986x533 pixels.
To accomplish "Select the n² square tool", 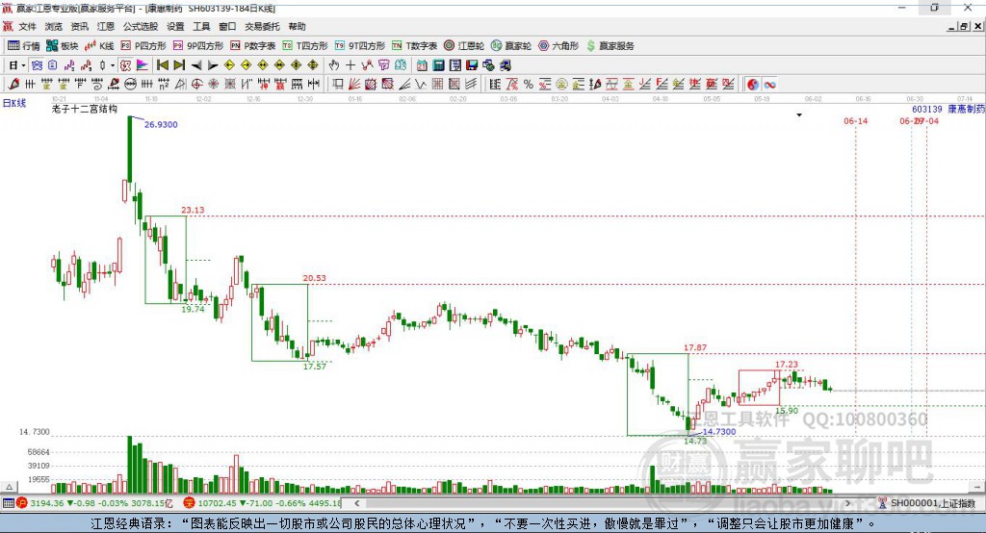I will [164, 85].
